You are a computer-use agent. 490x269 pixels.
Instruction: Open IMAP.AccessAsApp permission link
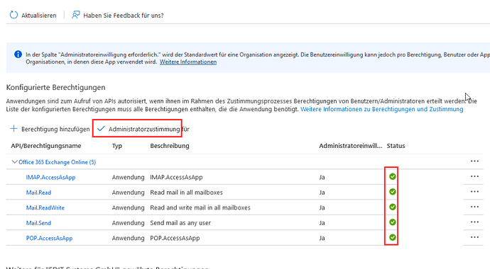pyautogui.click(x=50, y=178)
